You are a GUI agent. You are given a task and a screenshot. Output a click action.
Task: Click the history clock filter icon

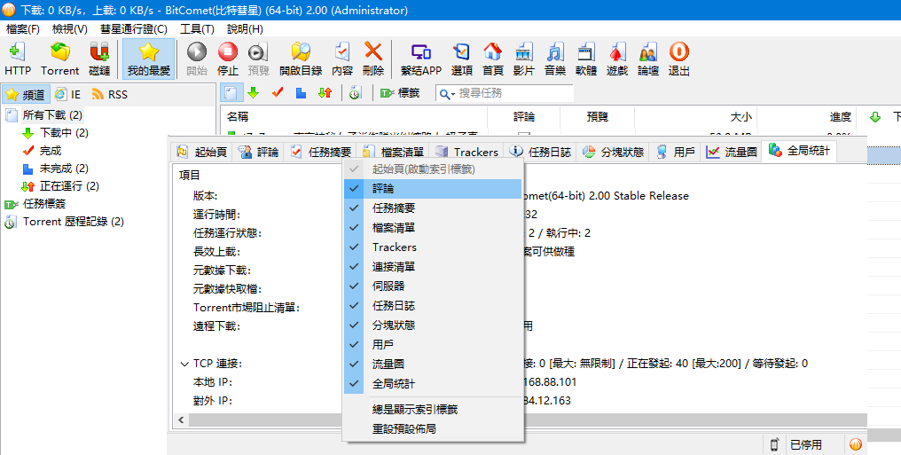click(x=355, y=92)
